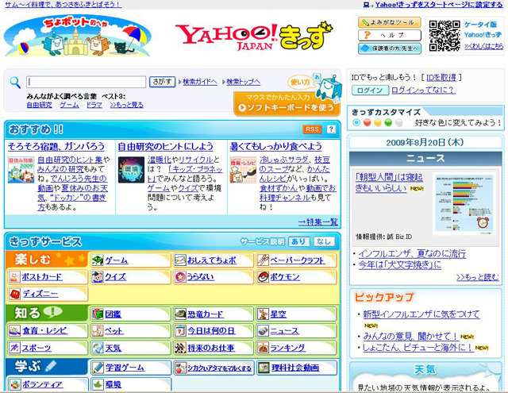Expand news list with >>もっと読む
Viewport: 508px width, 393px height.
coord(478,277)
